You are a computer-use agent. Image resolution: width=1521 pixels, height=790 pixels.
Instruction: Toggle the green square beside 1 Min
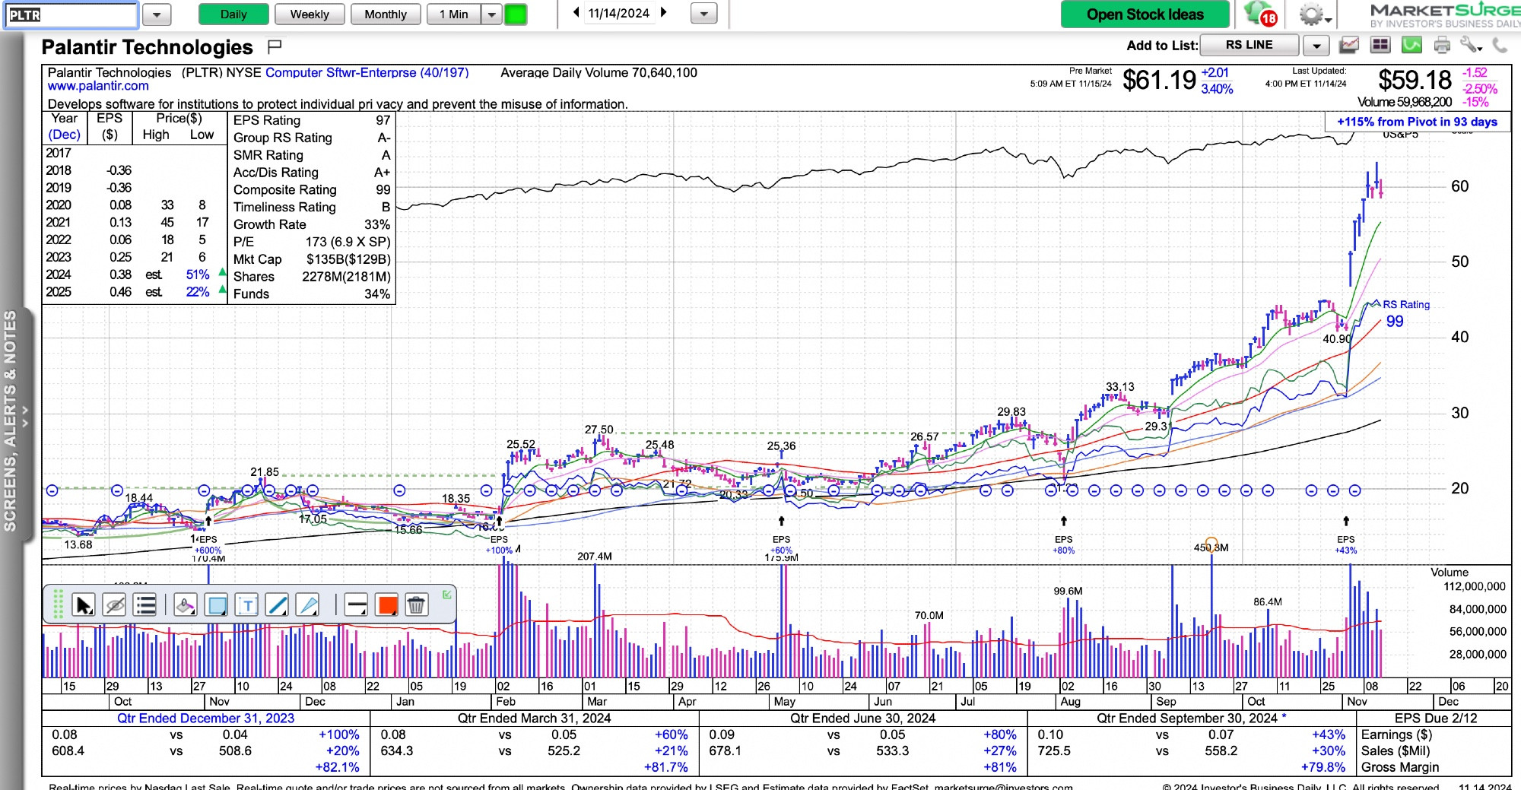(516, 14)
